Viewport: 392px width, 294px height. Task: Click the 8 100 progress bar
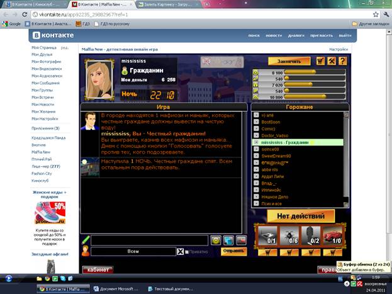point(315,72)
